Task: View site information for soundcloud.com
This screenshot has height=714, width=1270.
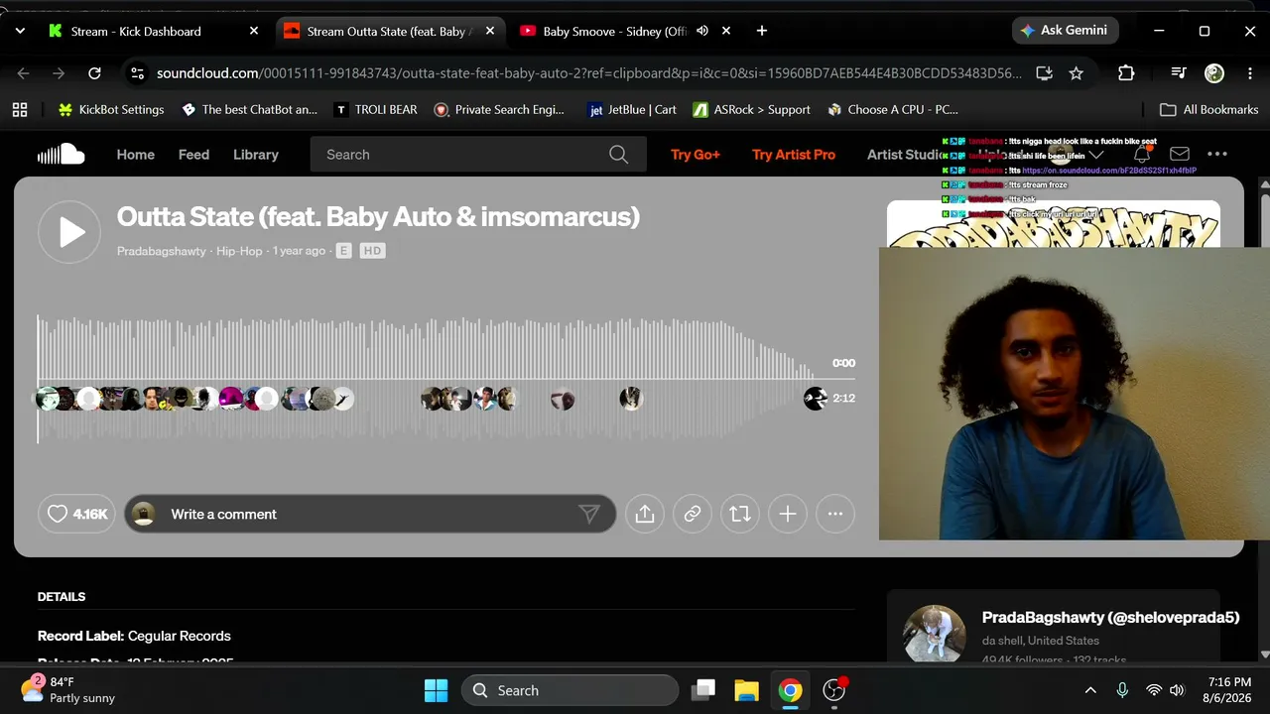Action: (x=138, y=73)
